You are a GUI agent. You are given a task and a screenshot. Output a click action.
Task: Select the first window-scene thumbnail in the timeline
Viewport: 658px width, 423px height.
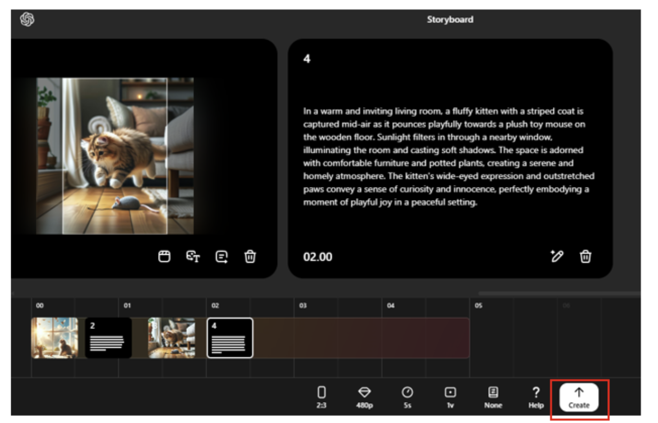click(54, 338)
